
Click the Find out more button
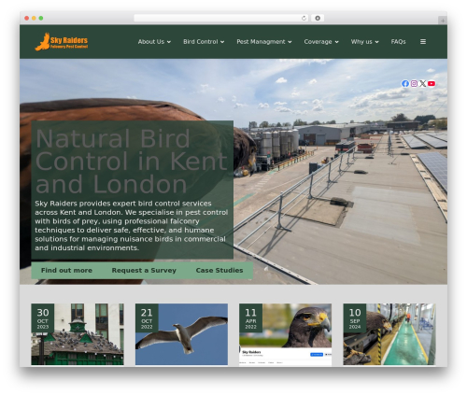pyautogui.click(x=66, y=270)
